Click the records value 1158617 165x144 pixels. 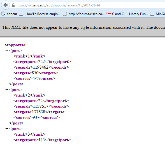41,106
